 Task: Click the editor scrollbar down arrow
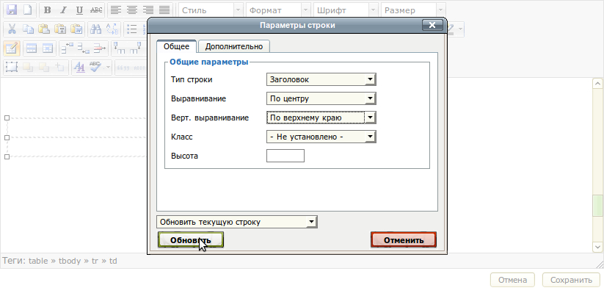tap(598, 247)
